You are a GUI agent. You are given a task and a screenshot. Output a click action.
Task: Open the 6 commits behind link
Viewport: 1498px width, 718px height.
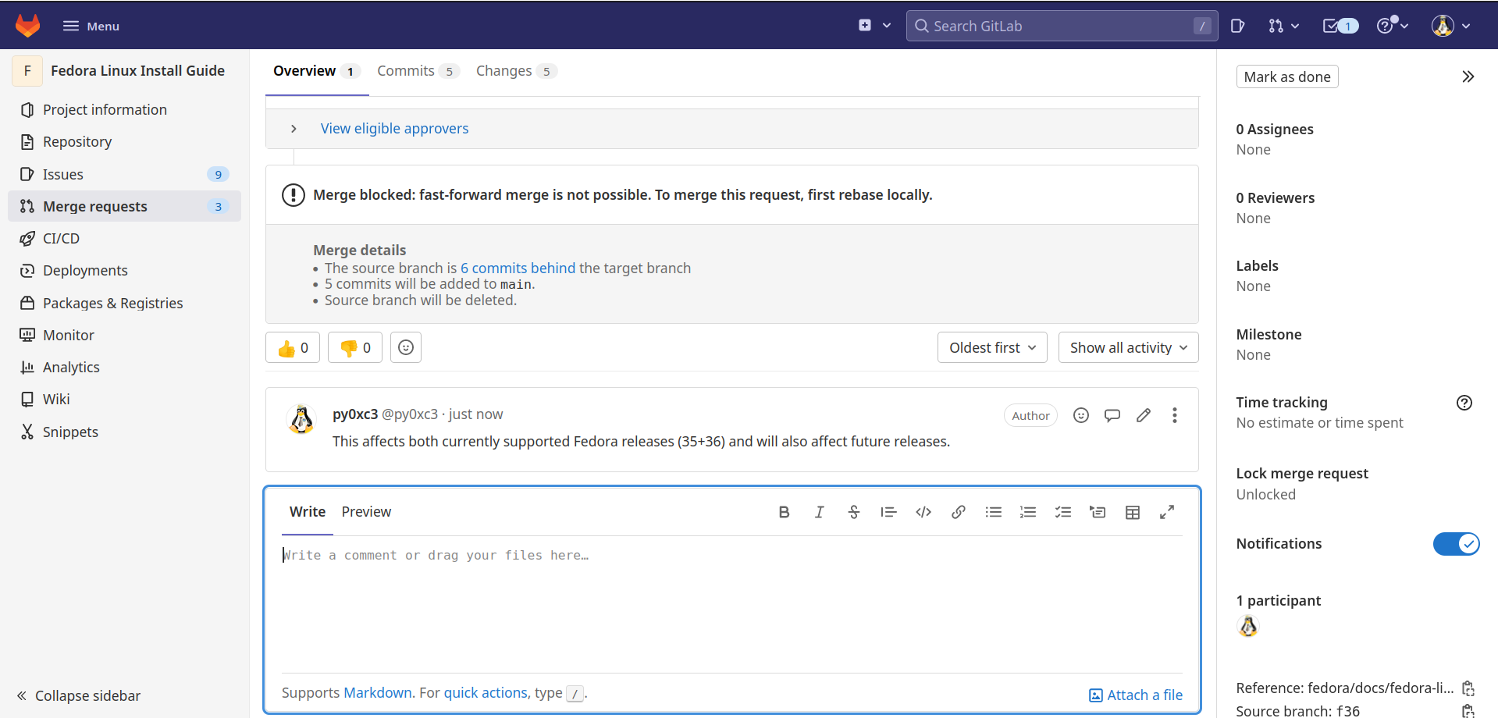(518, 268)
